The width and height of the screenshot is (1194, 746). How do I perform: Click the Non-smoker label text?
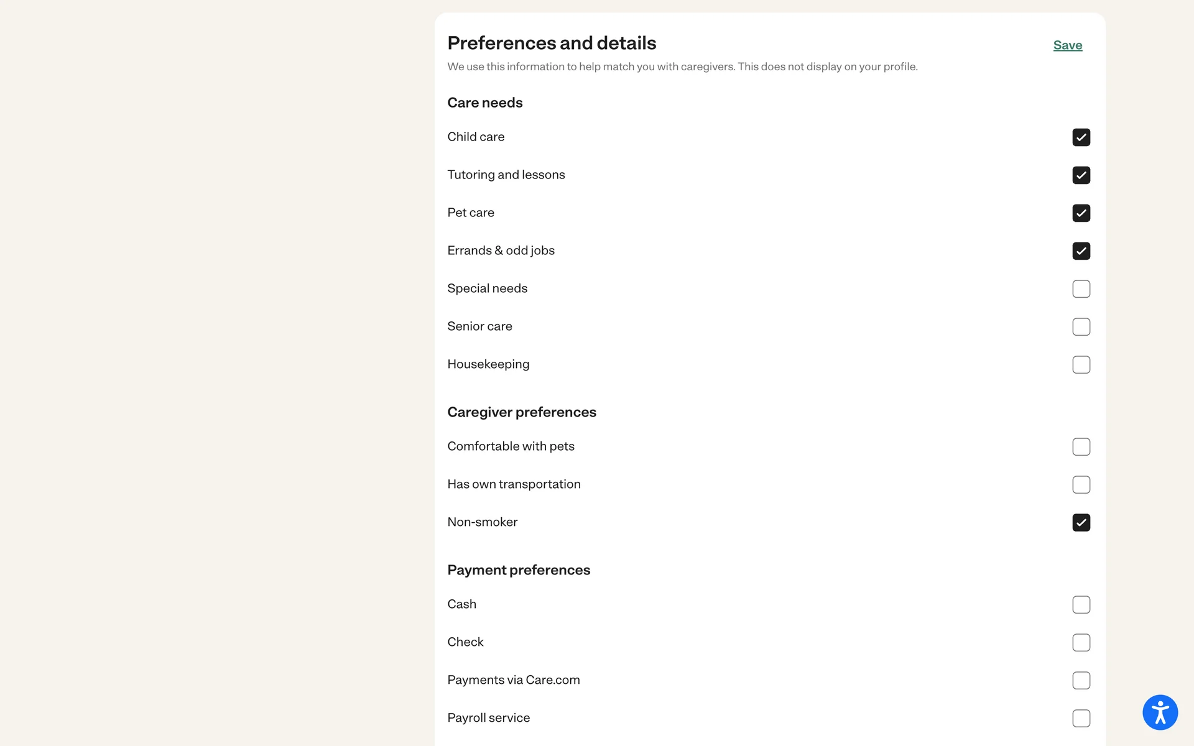tap(482, 522)
